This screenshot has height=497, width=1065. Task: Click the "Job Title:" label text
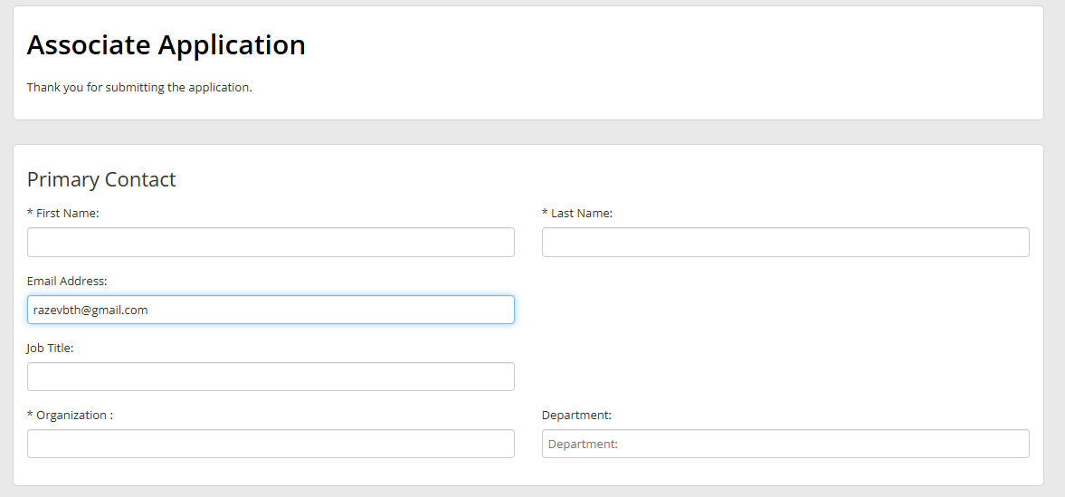pyautogui.click(x=51, y=349)
